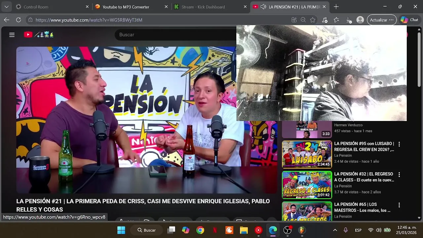Image resolution: width=423 pixels, height=238 pixels.
Task: Open the media playback control icon
Action: [325, 20]
